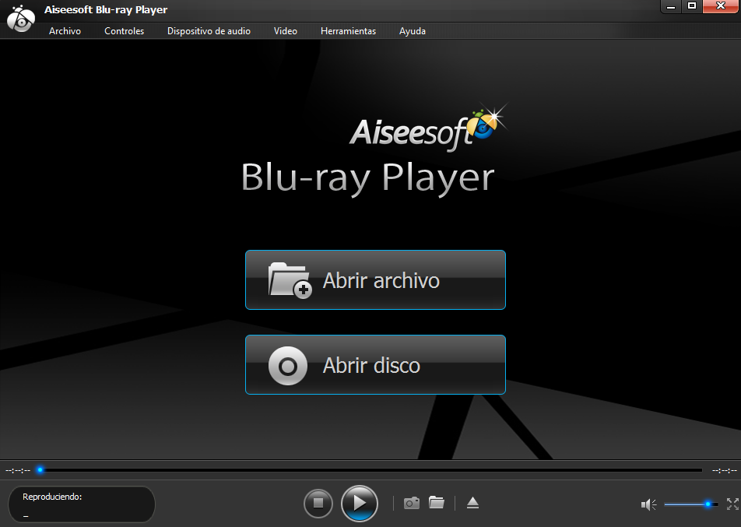Click the Aiseesoft app logo in title bar
Image resolution: width=741 pixels, height=527 pixels.
pyautogui.click(x=21, y=19)
